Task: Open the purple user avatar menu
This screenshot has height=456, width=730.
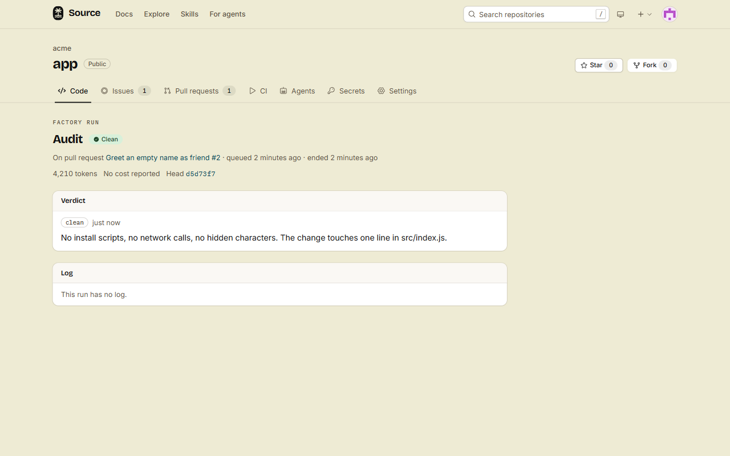Action: tap(670, 14)
